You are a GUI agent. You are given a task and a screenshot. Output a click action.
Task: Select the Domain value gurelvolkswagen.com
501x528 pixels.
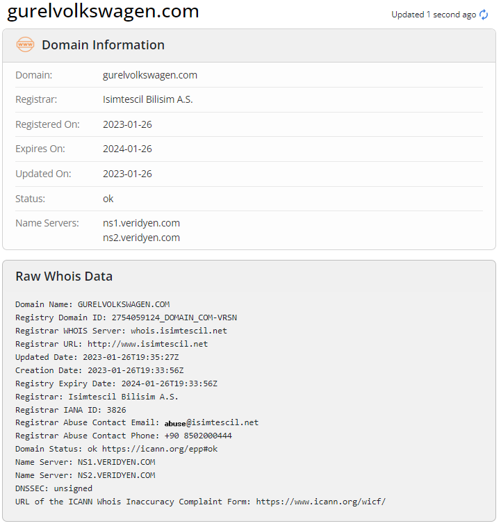[150, 75]
